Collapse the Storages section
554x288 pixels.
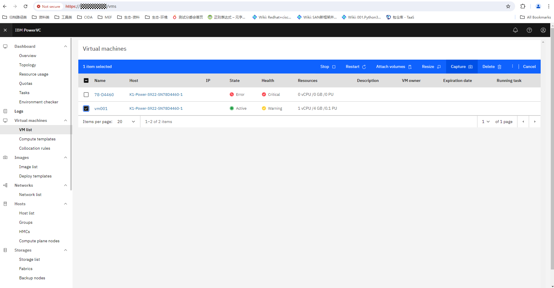[x=66, y=250]
